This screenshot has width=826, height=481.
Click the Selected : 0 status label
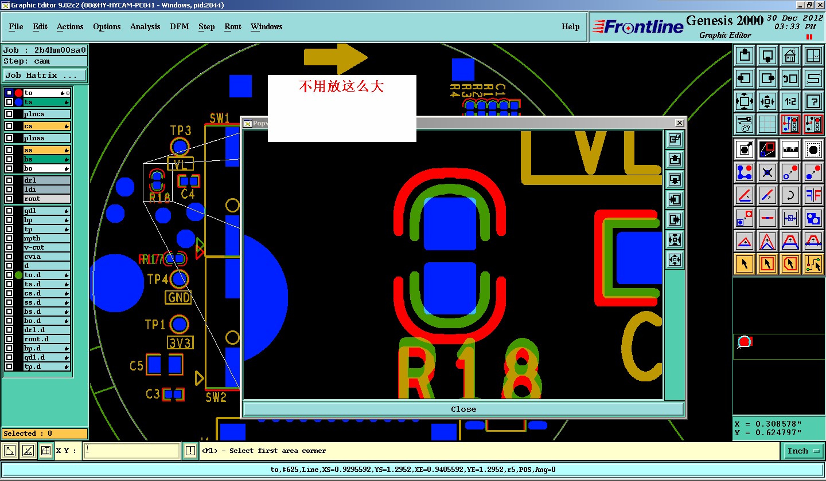click(x=45, y=433)
